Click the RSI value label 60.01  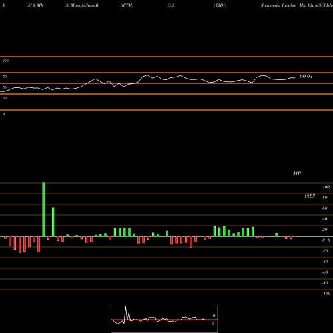click(306, 76)
